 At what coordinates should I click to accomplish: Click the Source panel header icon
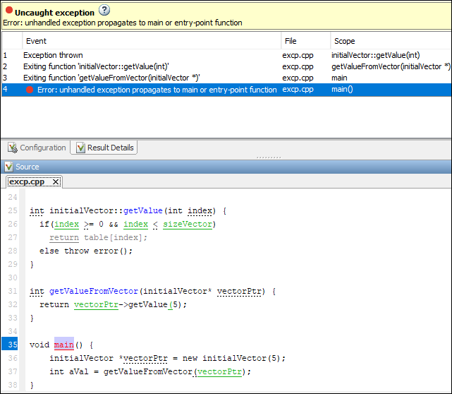coord(8,167)
